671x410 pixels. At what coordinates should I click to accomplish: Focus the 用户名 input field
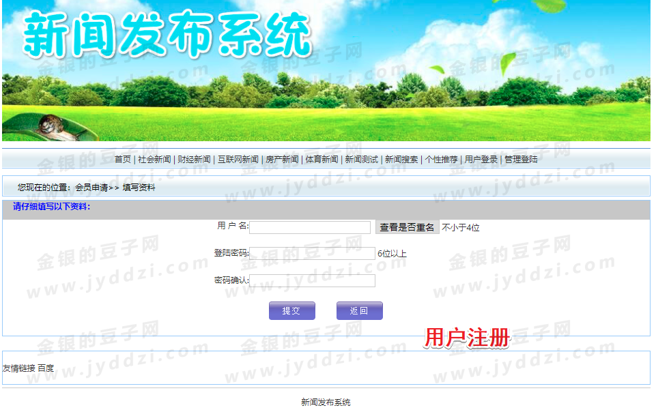tap(310, 227)
